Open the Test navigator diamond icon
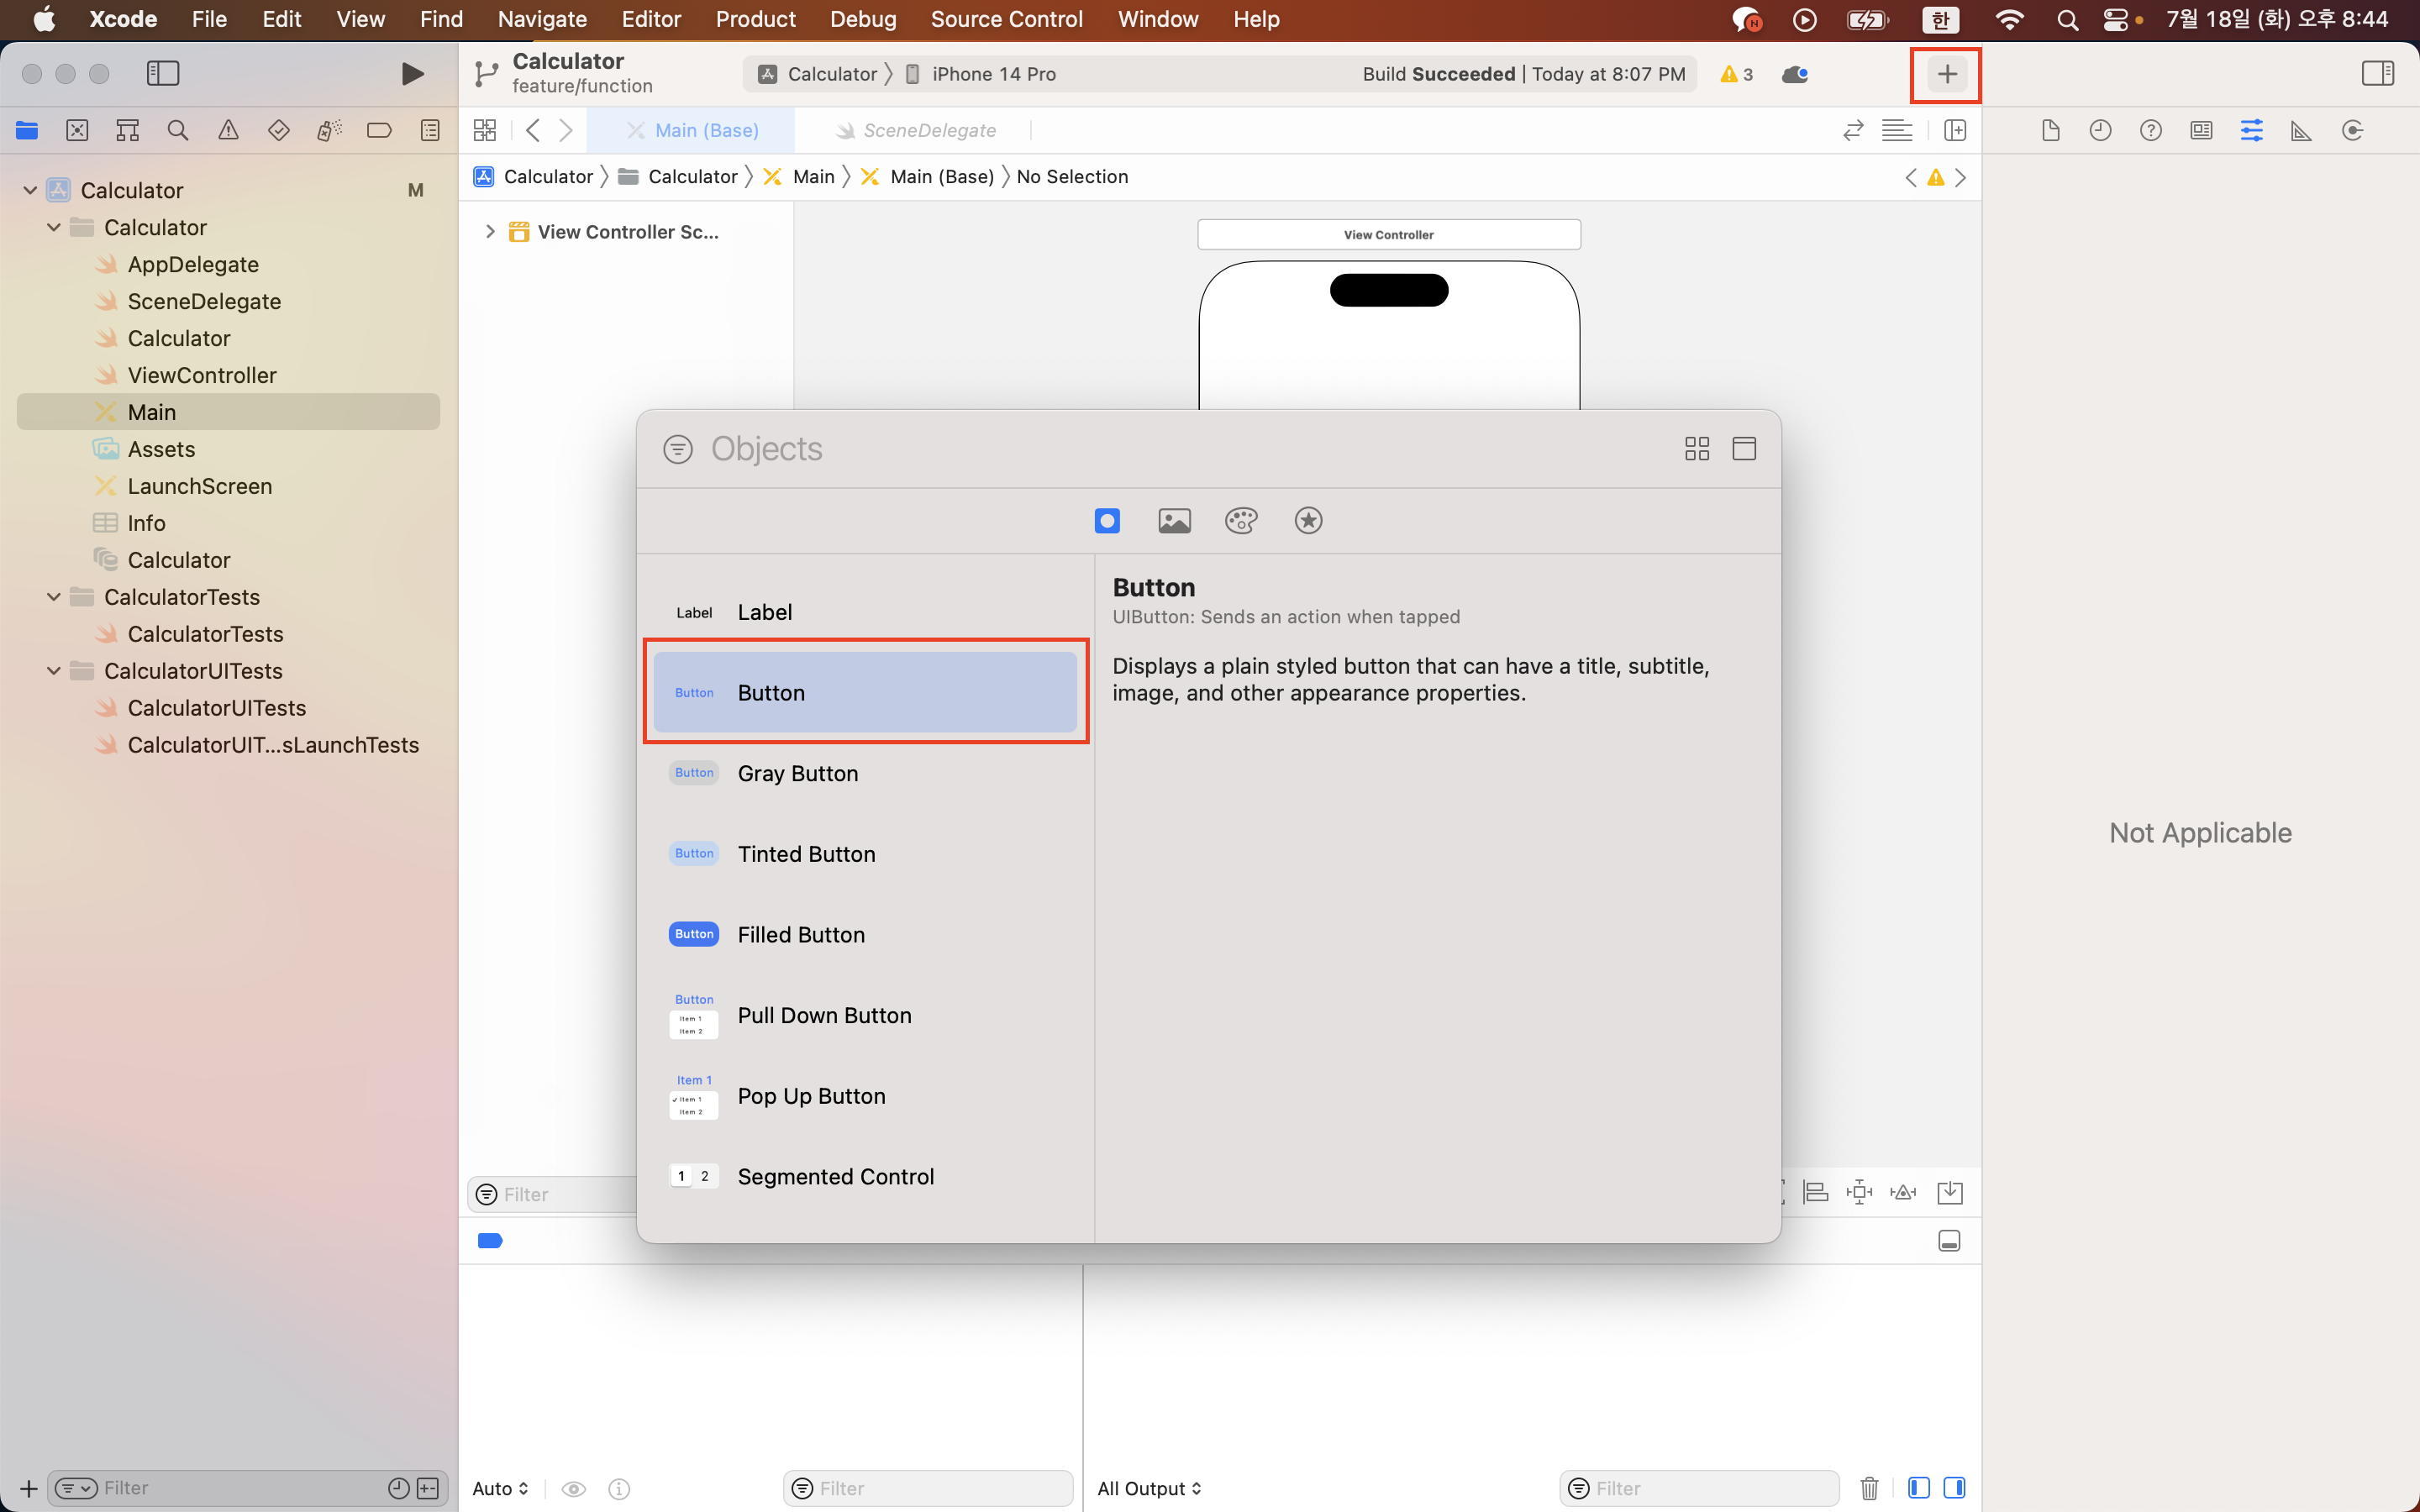This screenshot has height=1512, width=2420. (279, 130)
